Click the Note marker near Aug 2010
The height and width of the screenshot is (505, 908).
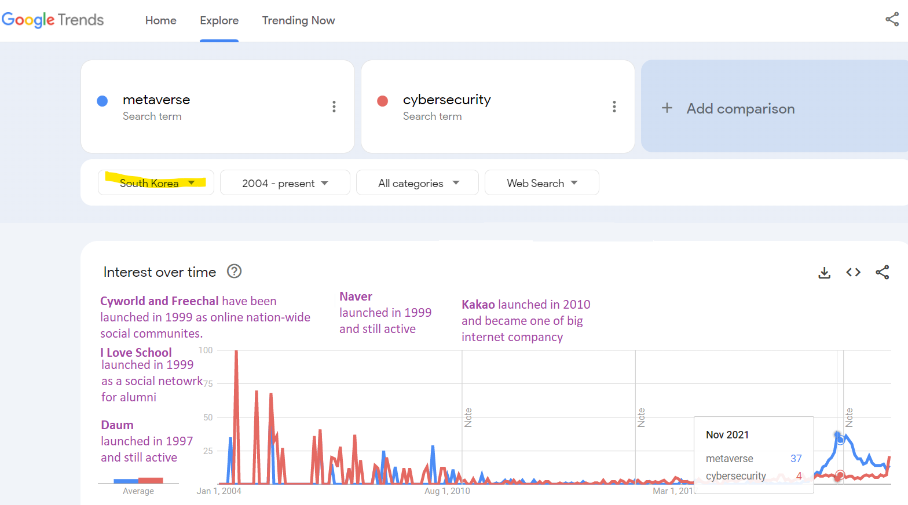(468, 417)
